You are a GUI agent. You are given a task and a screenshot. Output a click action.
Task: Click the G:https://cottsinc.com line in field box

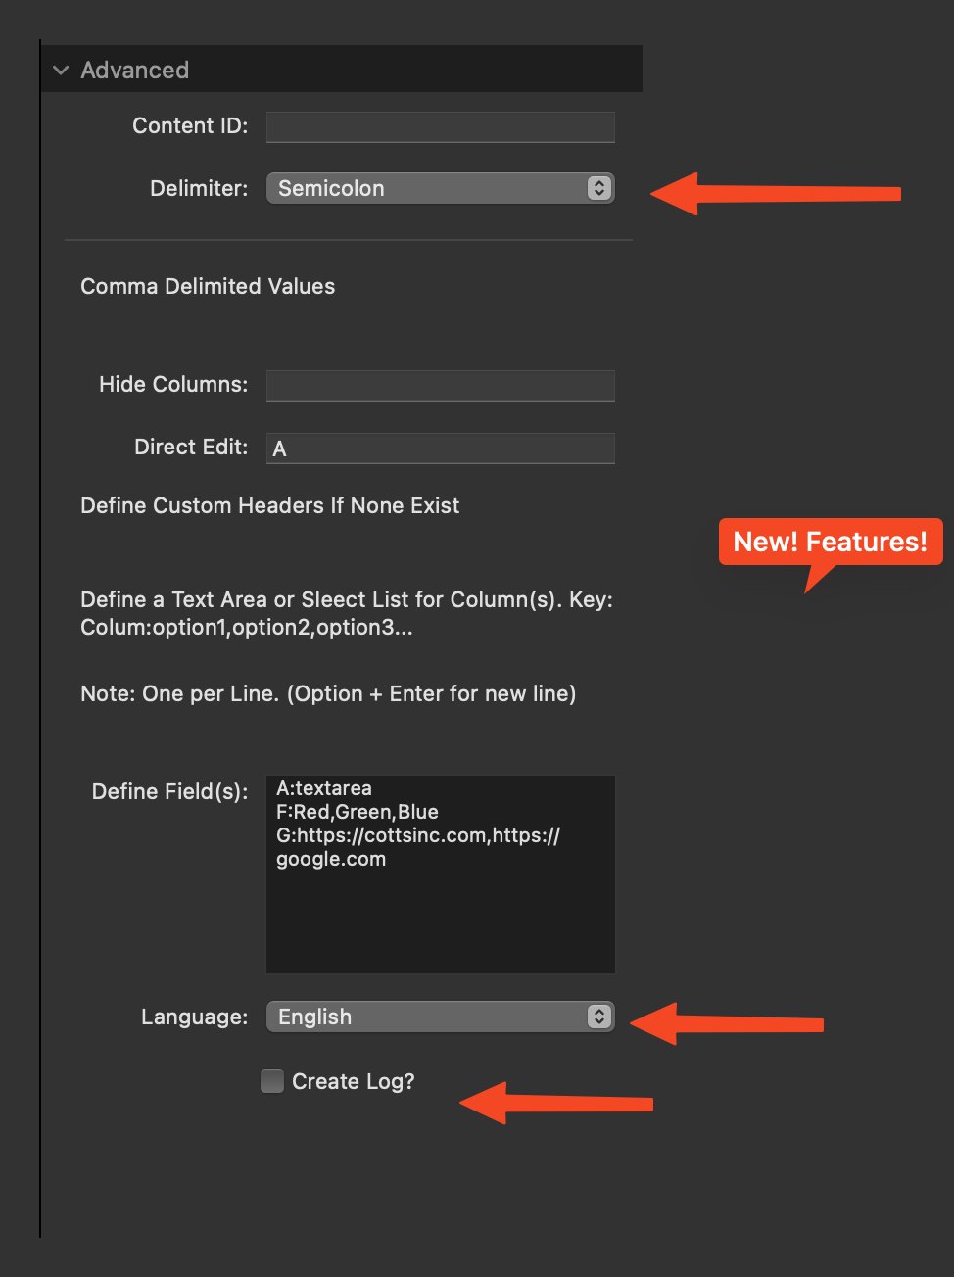[x=417, y=835]
